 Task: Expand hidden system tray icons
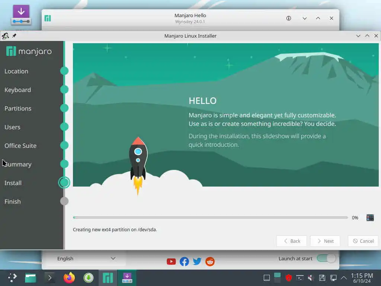point(344,278)
